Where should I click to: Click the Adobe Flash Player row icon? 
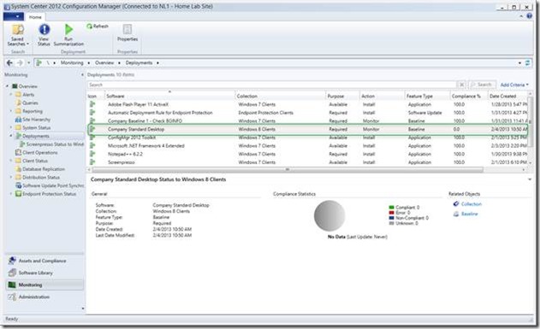(x=92, y=104)
